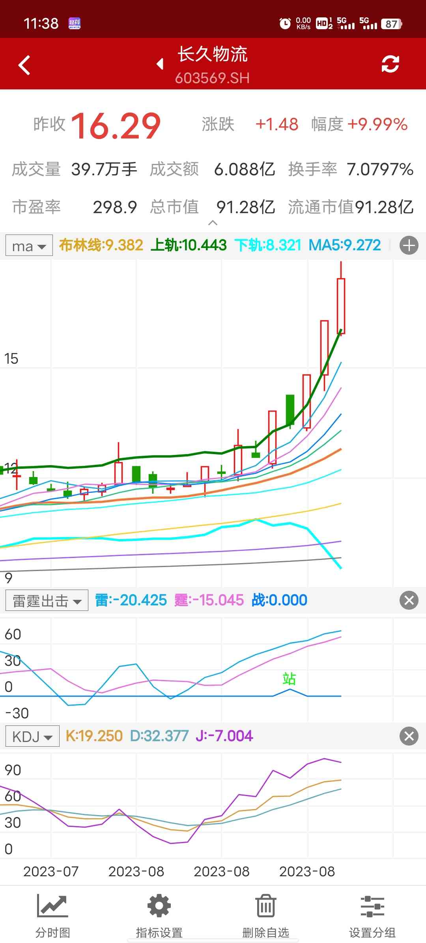Image resolution: width=426 pixels, height=943 pixels.
Task: Open the ma indicator dropdown
Action: (x=29, y=246)
